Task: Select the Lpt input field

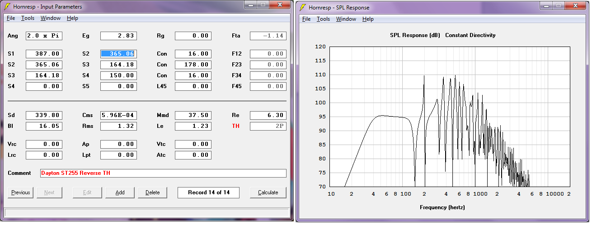Action: pos(118,155)
